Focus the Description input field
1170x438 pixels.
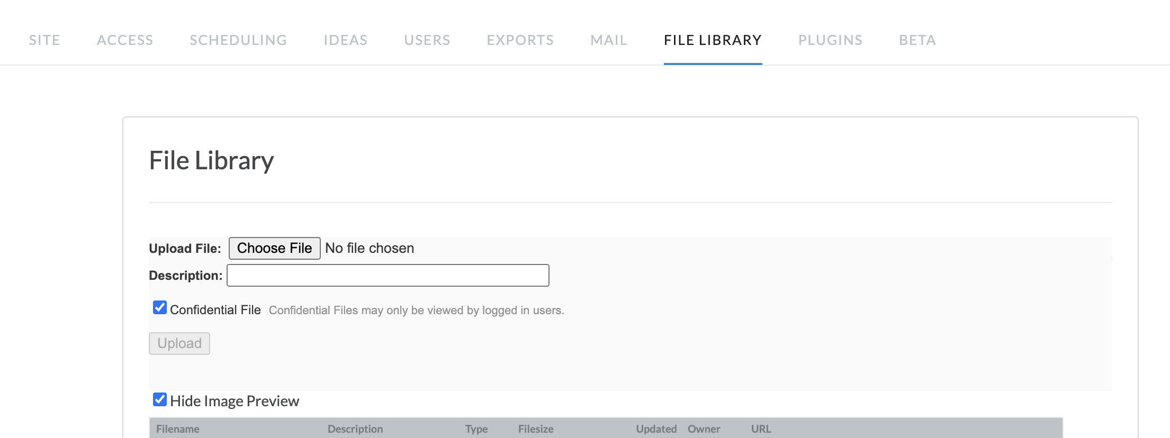click(x=388, y=276)
